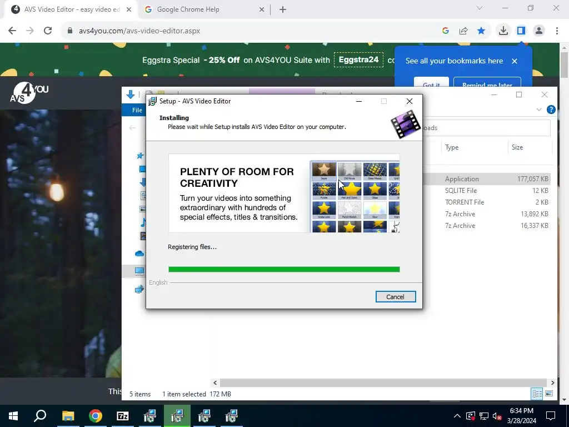Viewport: 569px width, 427px height.
Task: Toggle the bookmark star for this page
Action: click(481, 31)
